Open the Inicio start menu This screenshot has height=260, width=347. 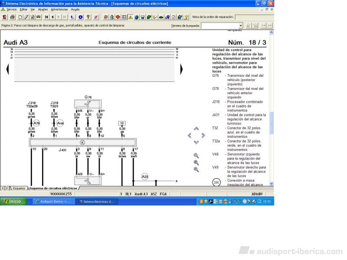pyautogui.click(x=13, y=201)
